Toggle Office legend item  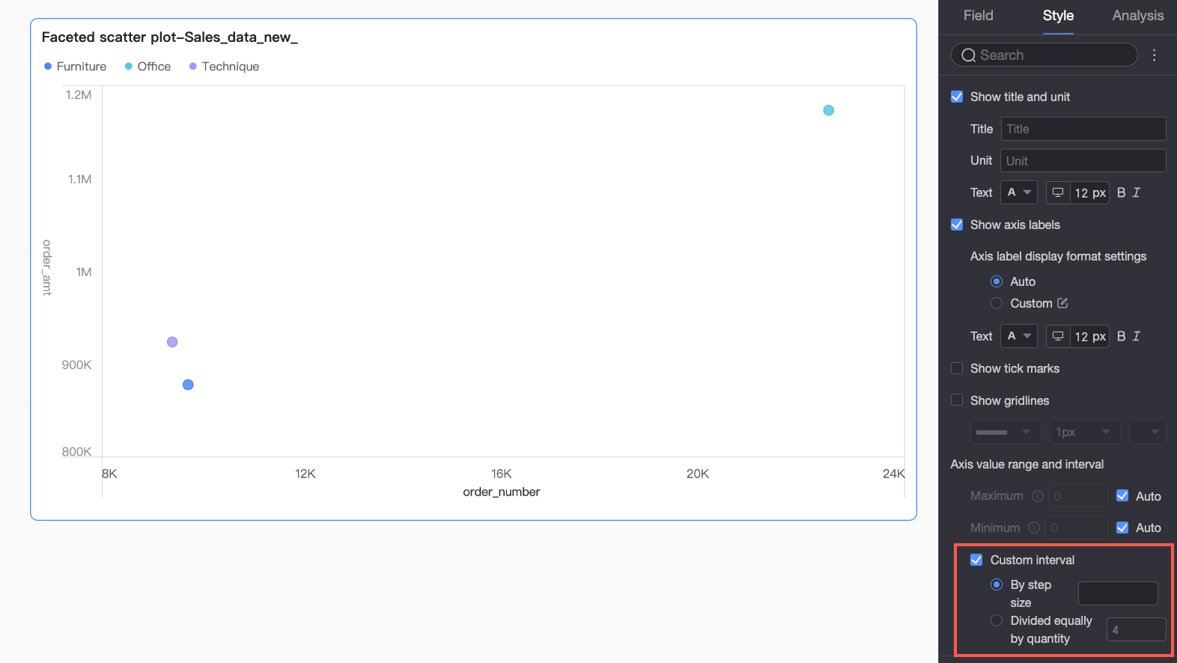pos(147,67)
